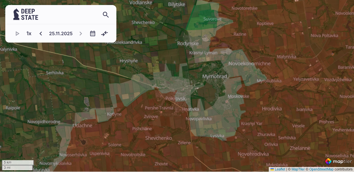Open the MapTiler attribution link
354x172 pixels.
298,169
